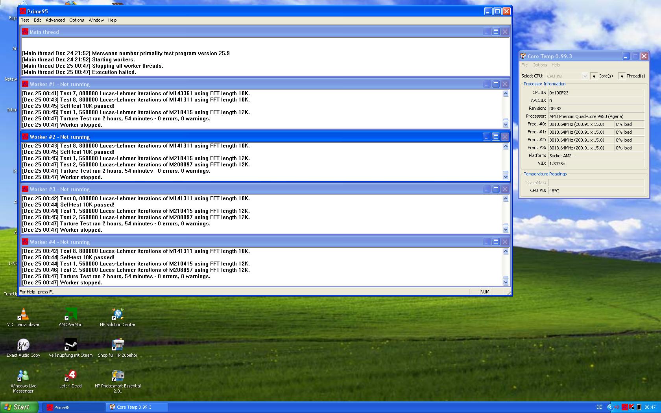Open the Prime95 Help menu
Image resolution: width=661 pixels, height=413 pixels.
click(113, 20)
